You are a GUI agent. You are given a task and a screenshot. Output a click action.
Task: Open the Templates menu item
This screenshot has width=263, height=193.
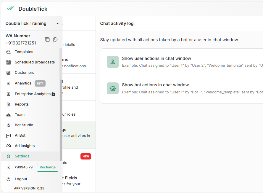[x=24, y=52]
